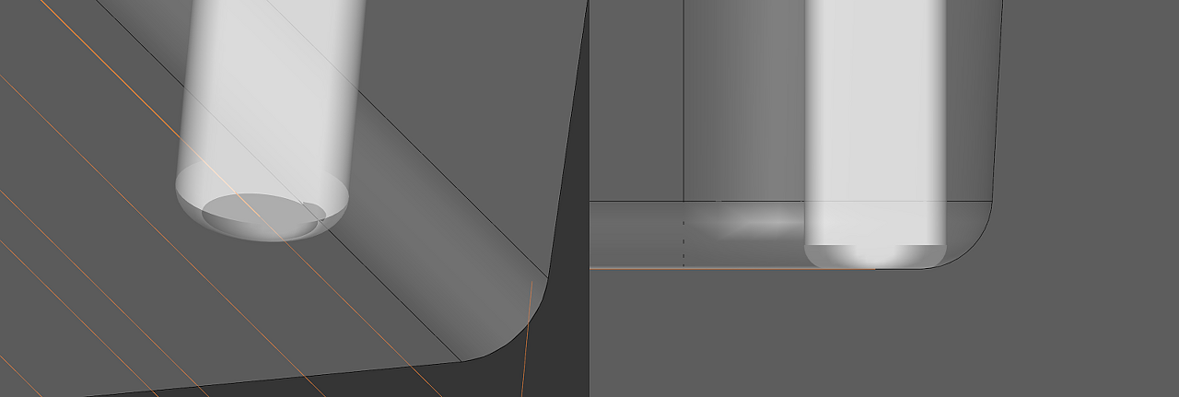Screen dimensions: 1179x397
Task: Pick the cylinder's elliptical bottom face, left view
Action: coord(262,213)
